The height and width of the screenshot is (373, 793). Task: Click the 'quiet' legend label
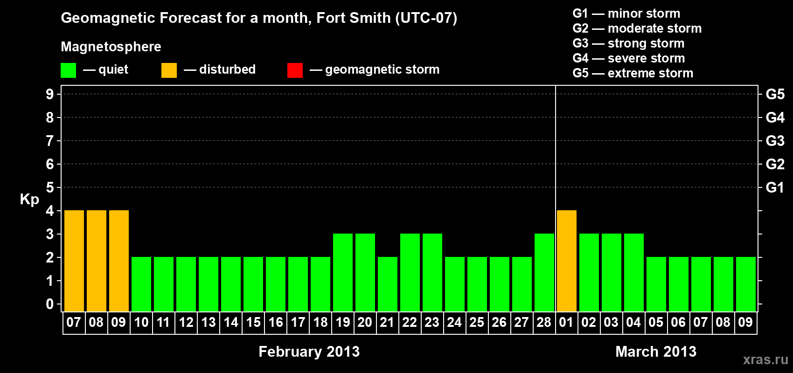113,69
